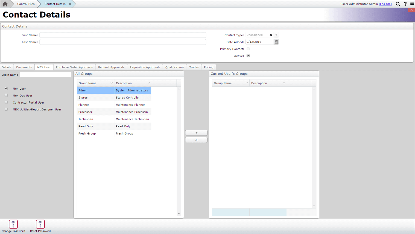Screen dimensions: 415x234
Task: Click the Log Off link
Action: [x=385, y=4]
